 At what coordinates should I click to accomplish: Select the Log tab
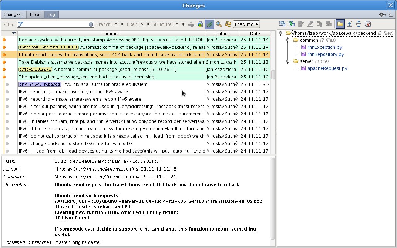click(51, 15)
